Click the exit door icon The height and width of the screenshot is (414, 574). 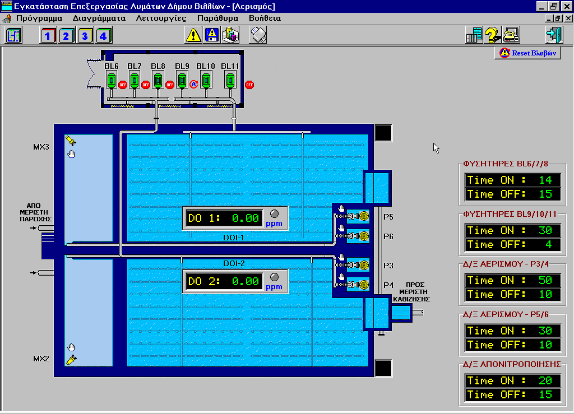point(554,35)
